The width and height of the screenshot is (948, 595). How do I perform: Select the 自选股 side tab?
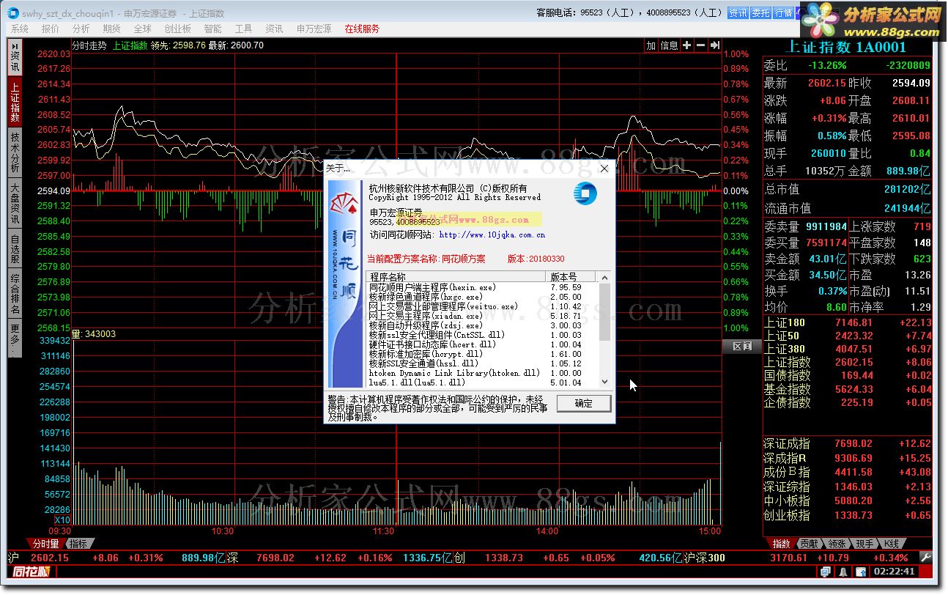tap(15, 248)
